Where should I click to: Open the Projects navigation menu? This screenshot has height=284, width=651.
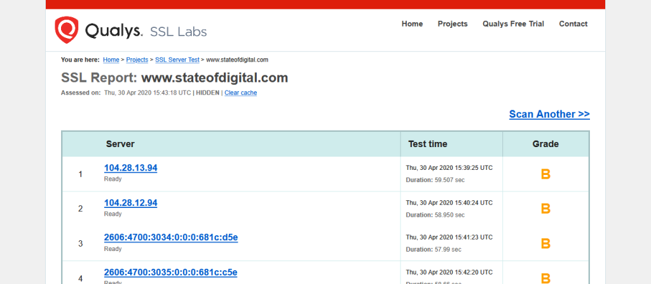pos(452,24)
